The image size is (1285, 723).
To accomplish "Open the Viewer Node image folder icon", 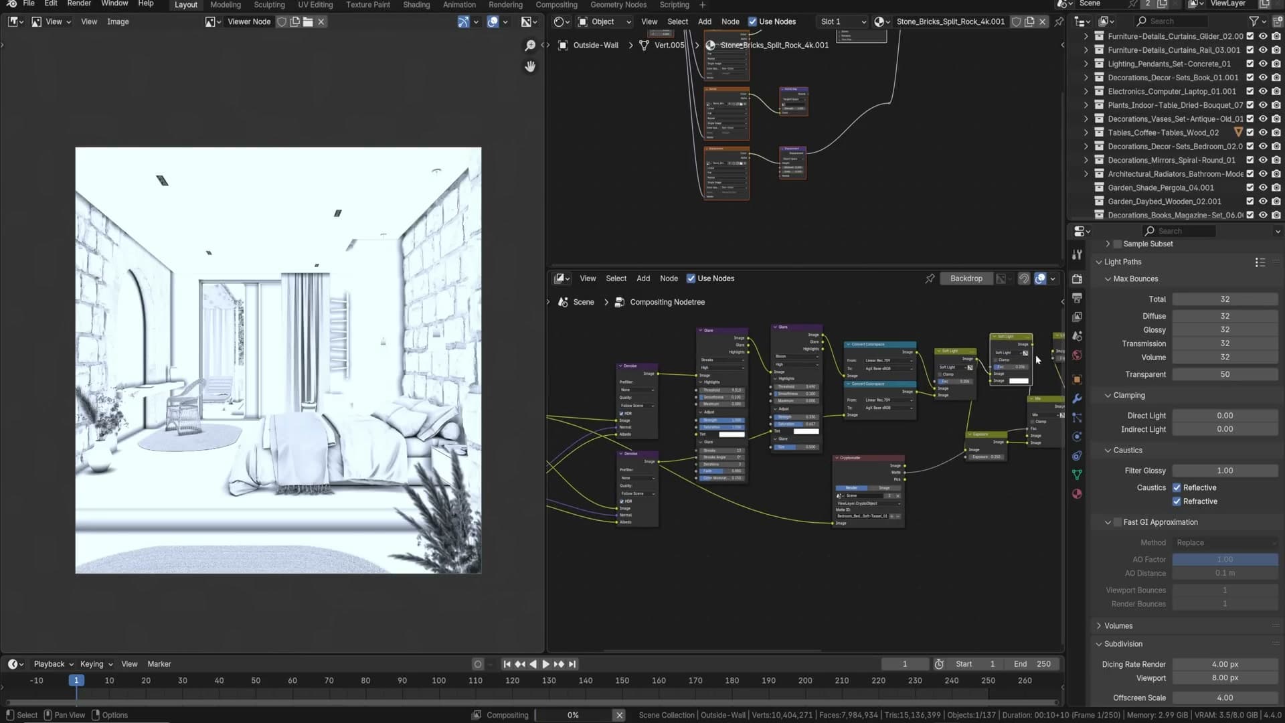I will [308, 22].
